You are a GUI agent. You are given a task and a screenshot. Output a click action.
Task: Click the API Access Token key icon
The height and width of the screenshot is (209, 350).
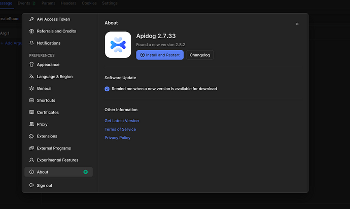(x=31, y=19)
